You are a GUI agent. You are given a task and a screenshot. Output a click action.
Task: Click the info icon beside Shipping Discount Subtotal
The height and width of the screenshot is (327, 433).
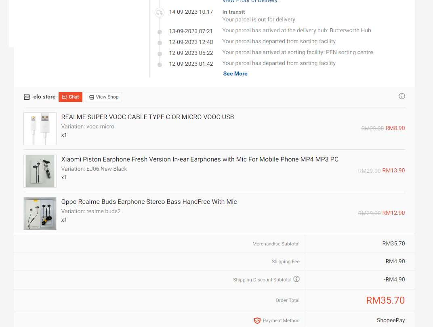tap(296, 279)
